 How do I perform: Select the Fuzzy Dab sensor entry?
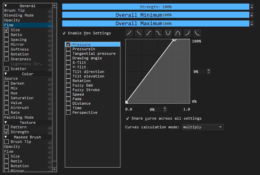pyautogui.click(x=83, y=85)
